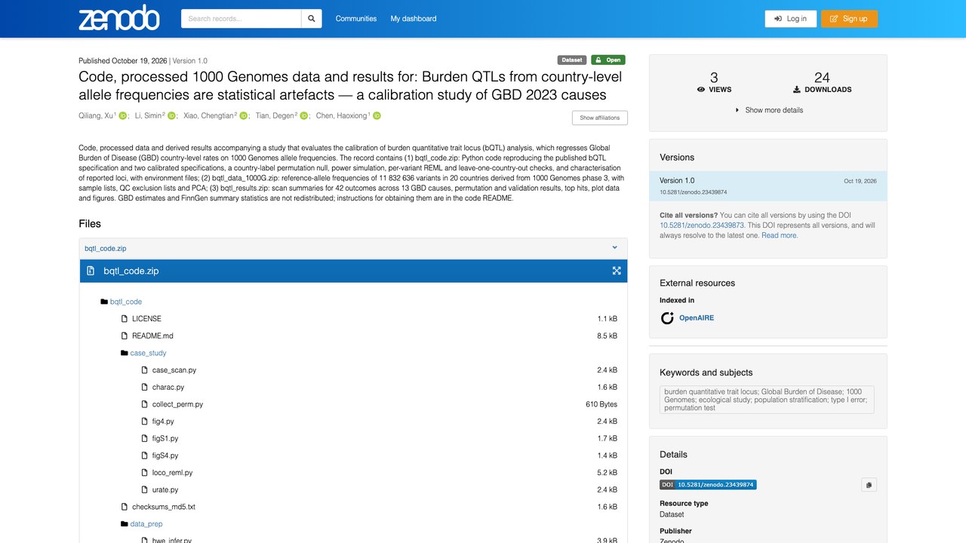
Task: Click the bqtl_code folder icon
Action: (x=104, y=302)
